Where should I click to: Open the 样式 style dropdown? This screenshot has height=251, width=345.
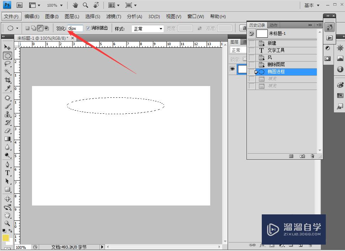click(x=148, y=28)
